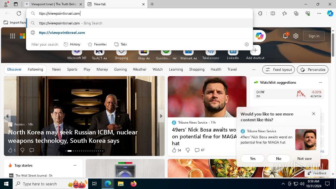Open File Explorer from the taskbar
This screenshot has width=336, height=189.
pyautogui.click(x=120, y=184)
